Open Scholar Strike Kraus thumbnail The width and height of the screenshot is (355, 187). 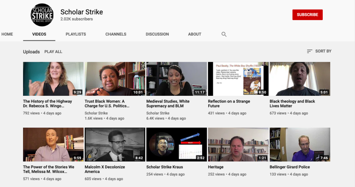176,144
